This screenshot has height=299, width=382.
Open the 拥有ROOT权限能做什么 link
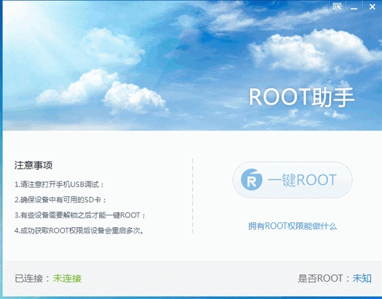pyautogui.click(x=292, y=226)
